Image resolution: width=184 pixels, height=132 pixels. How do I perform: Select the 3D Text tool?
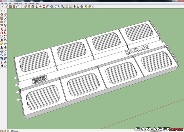click(5, 47)
